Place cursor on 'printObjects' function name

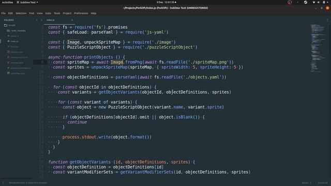[98, 57]
